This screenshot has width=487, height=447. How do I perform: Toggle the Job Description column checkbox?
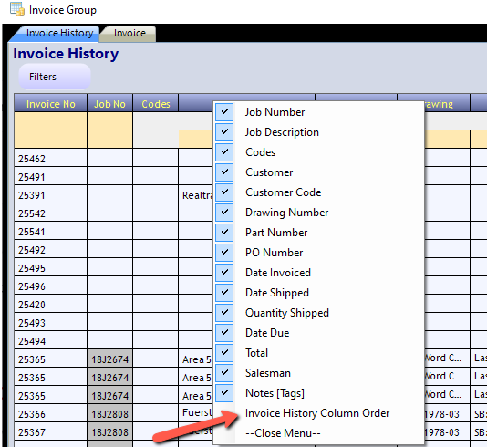pos(224,132)
